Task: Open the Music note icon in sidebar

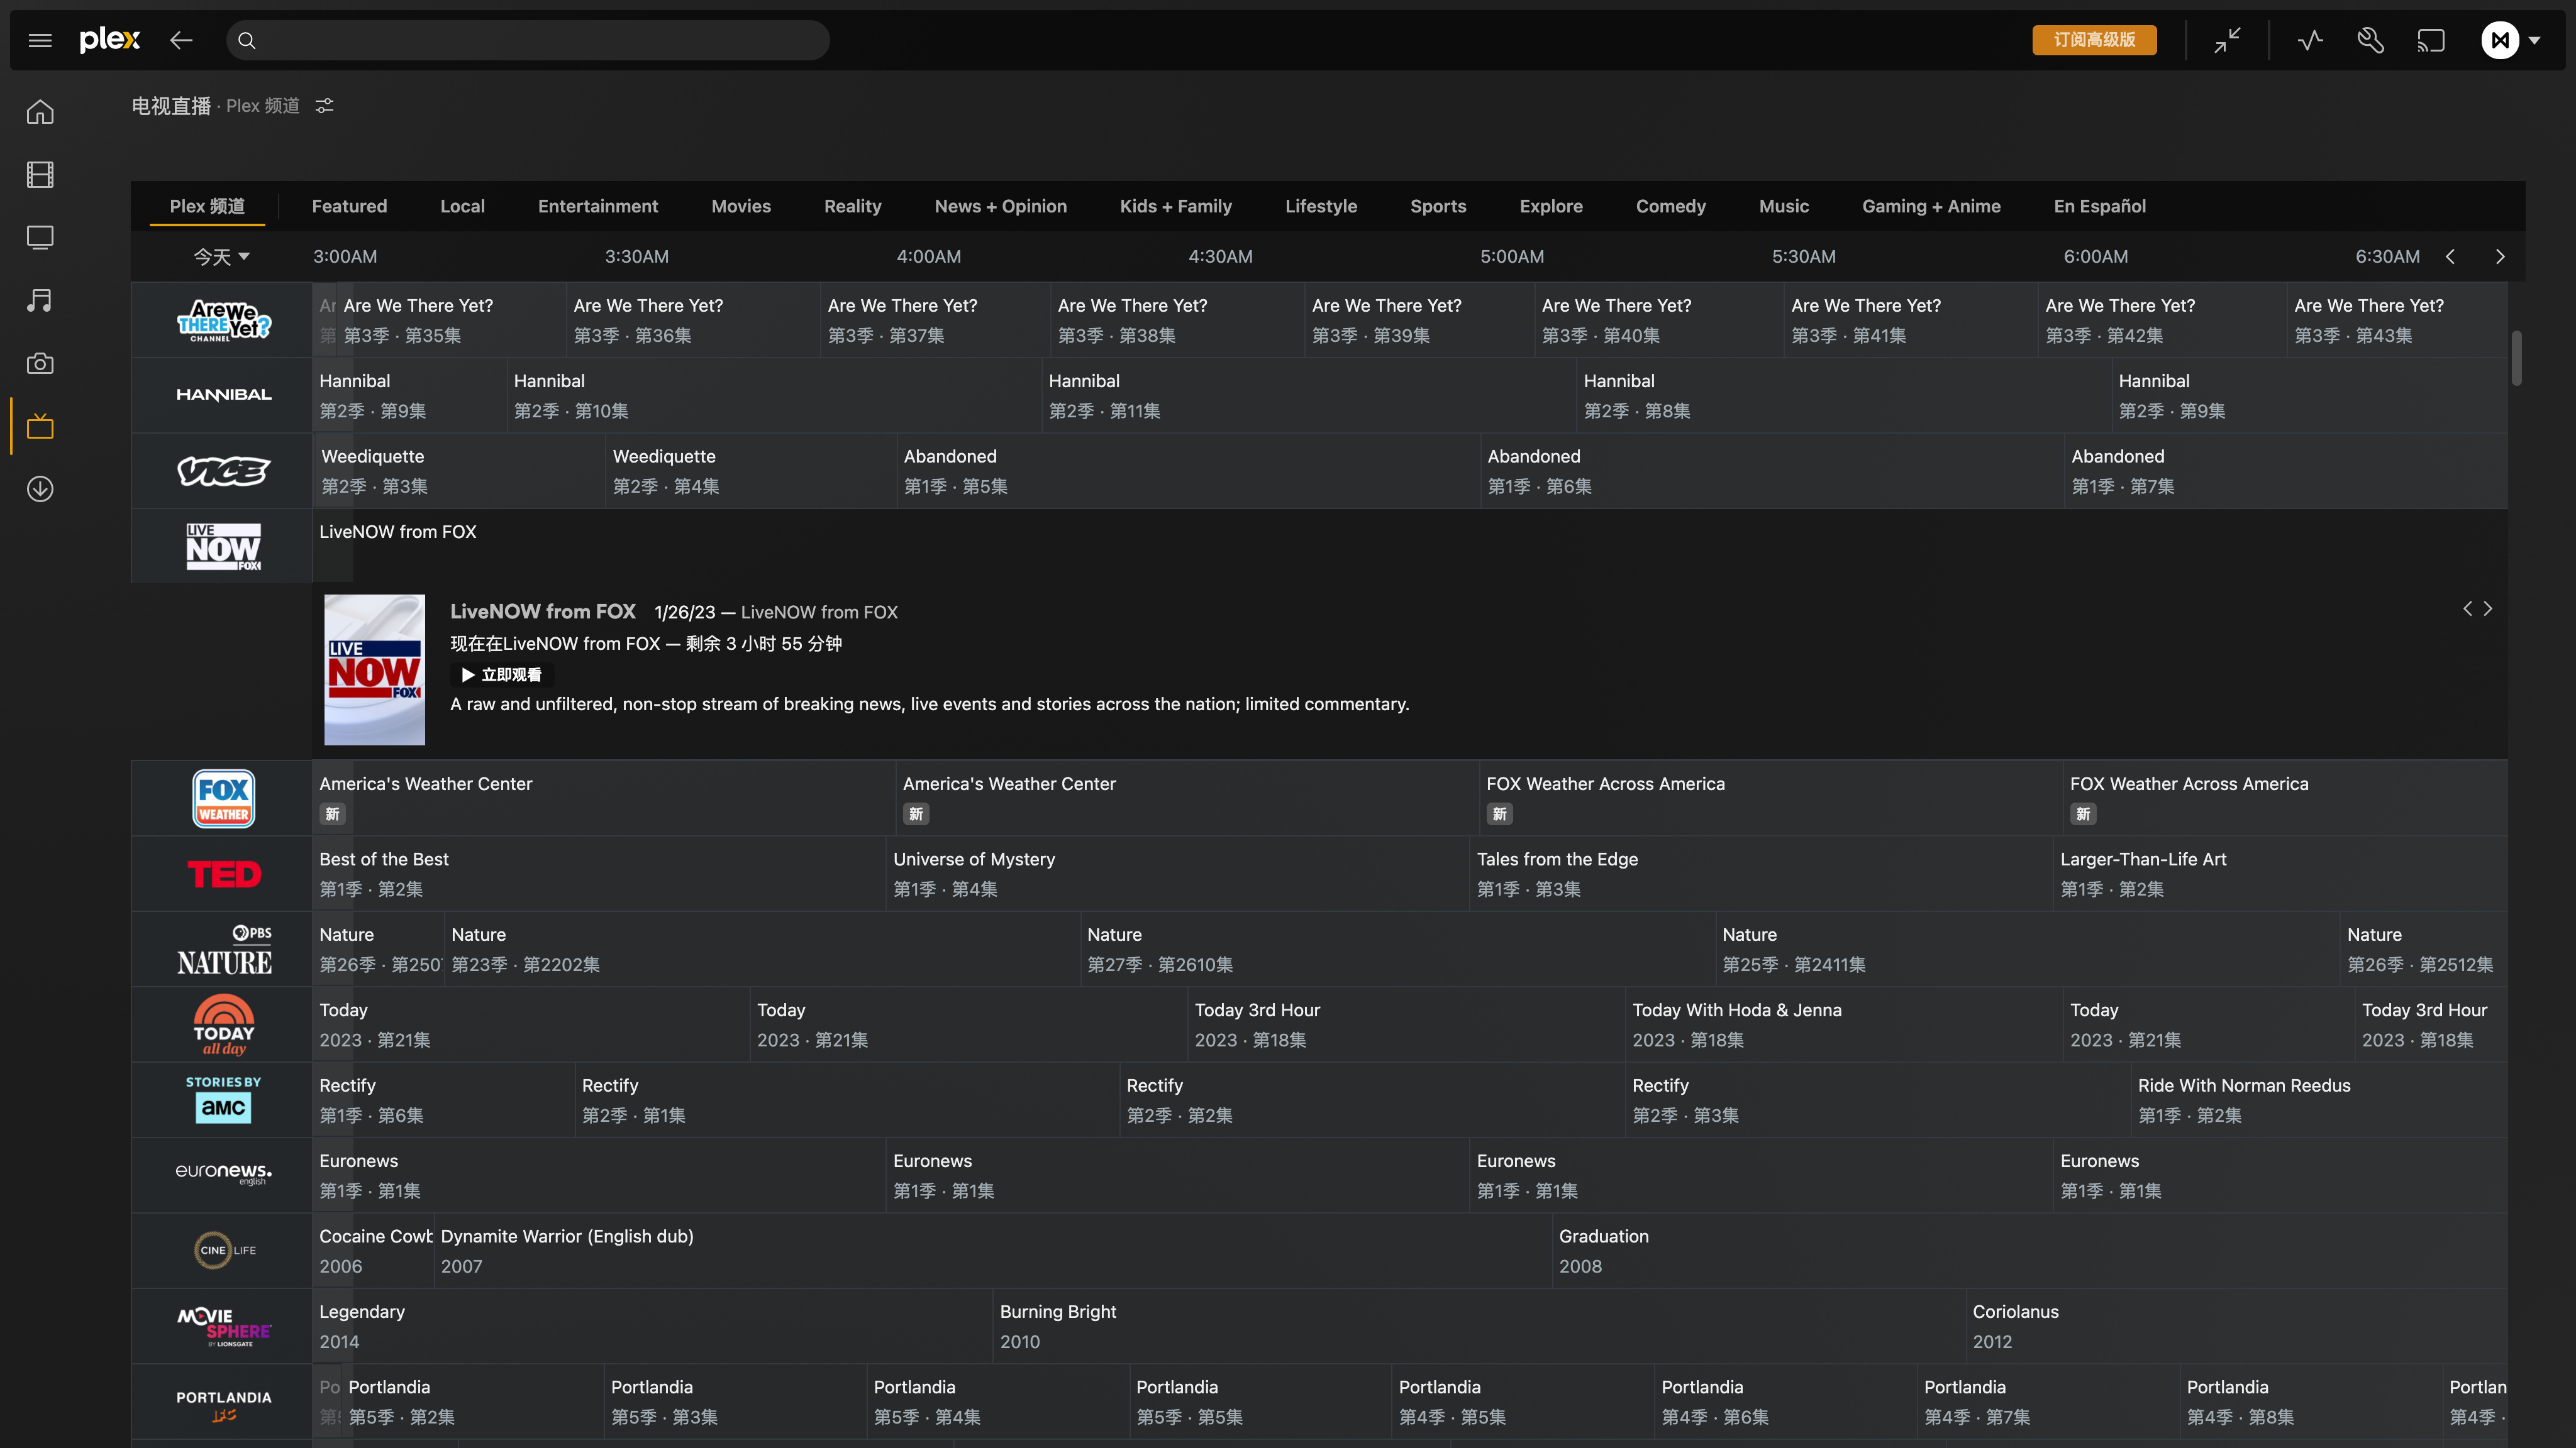Action: 40,300
